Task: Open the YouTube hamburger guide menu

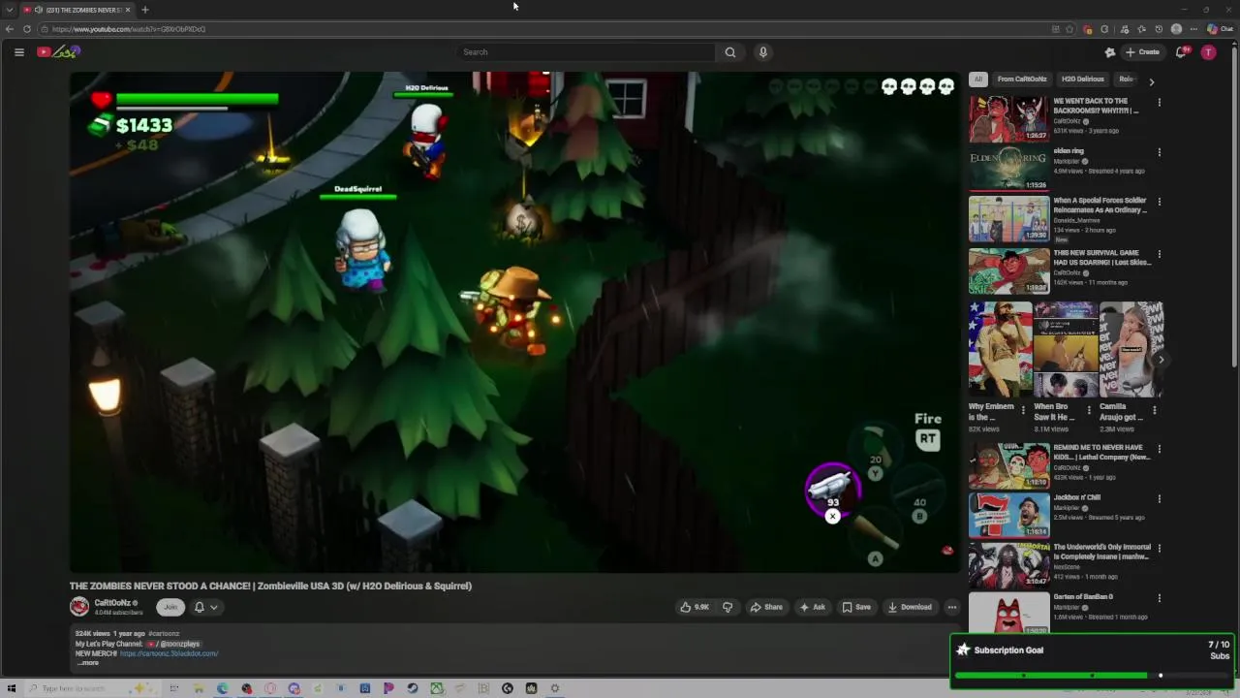Action: point(18,52)
